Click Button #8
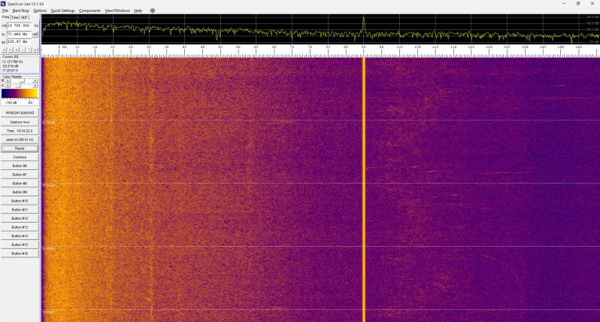 click(x=20, y=184)
